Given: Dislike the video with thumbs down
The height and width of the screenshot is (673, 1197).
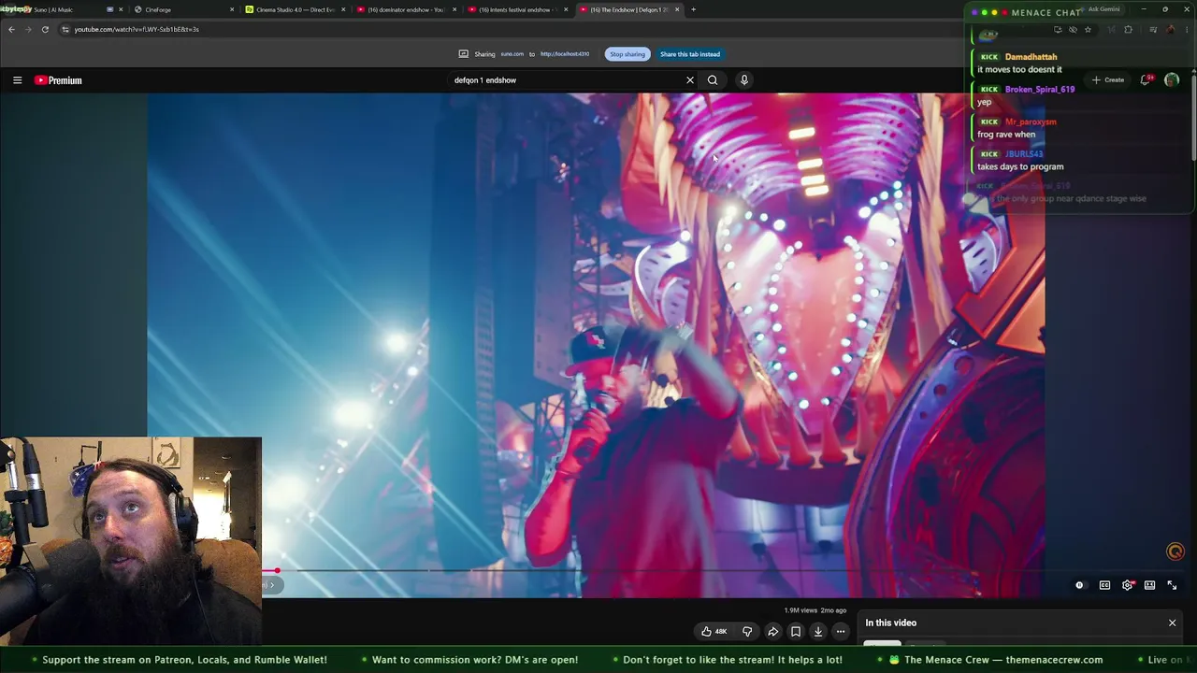Looking at the screenshot, I should point(747,632).
